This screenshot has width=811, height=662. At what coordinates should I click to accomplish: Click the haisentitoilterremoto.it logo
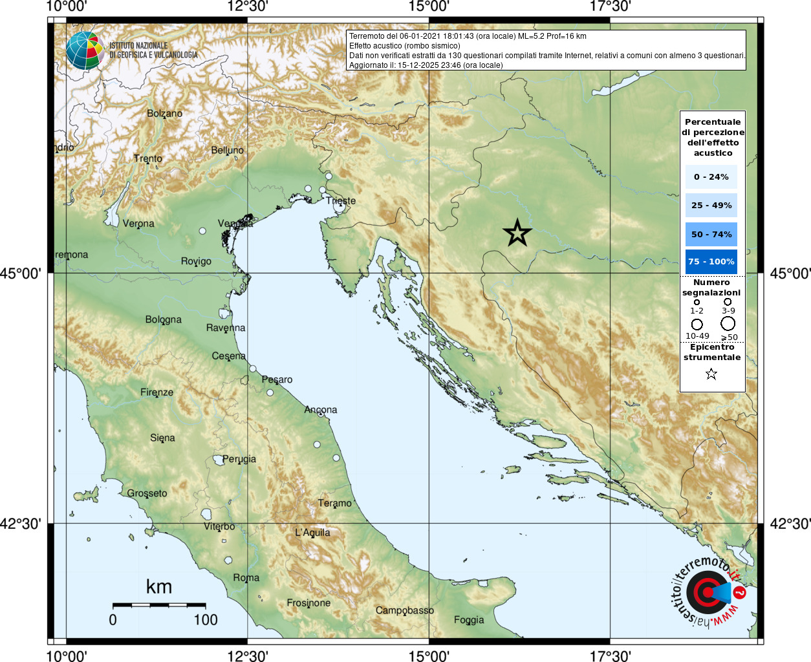[x=708, y=592]
